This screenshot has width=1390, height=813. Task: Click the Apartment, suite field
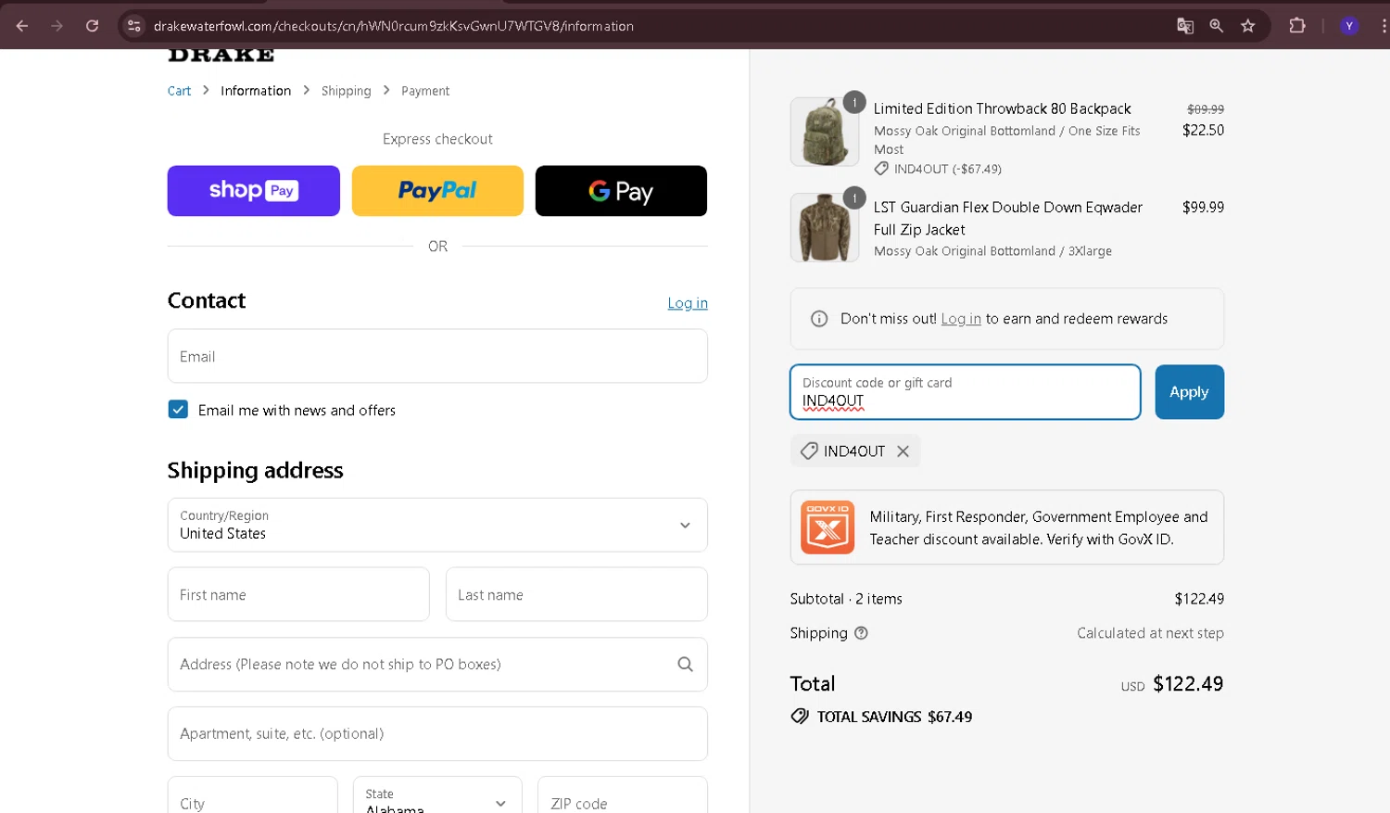click(437, 733)
